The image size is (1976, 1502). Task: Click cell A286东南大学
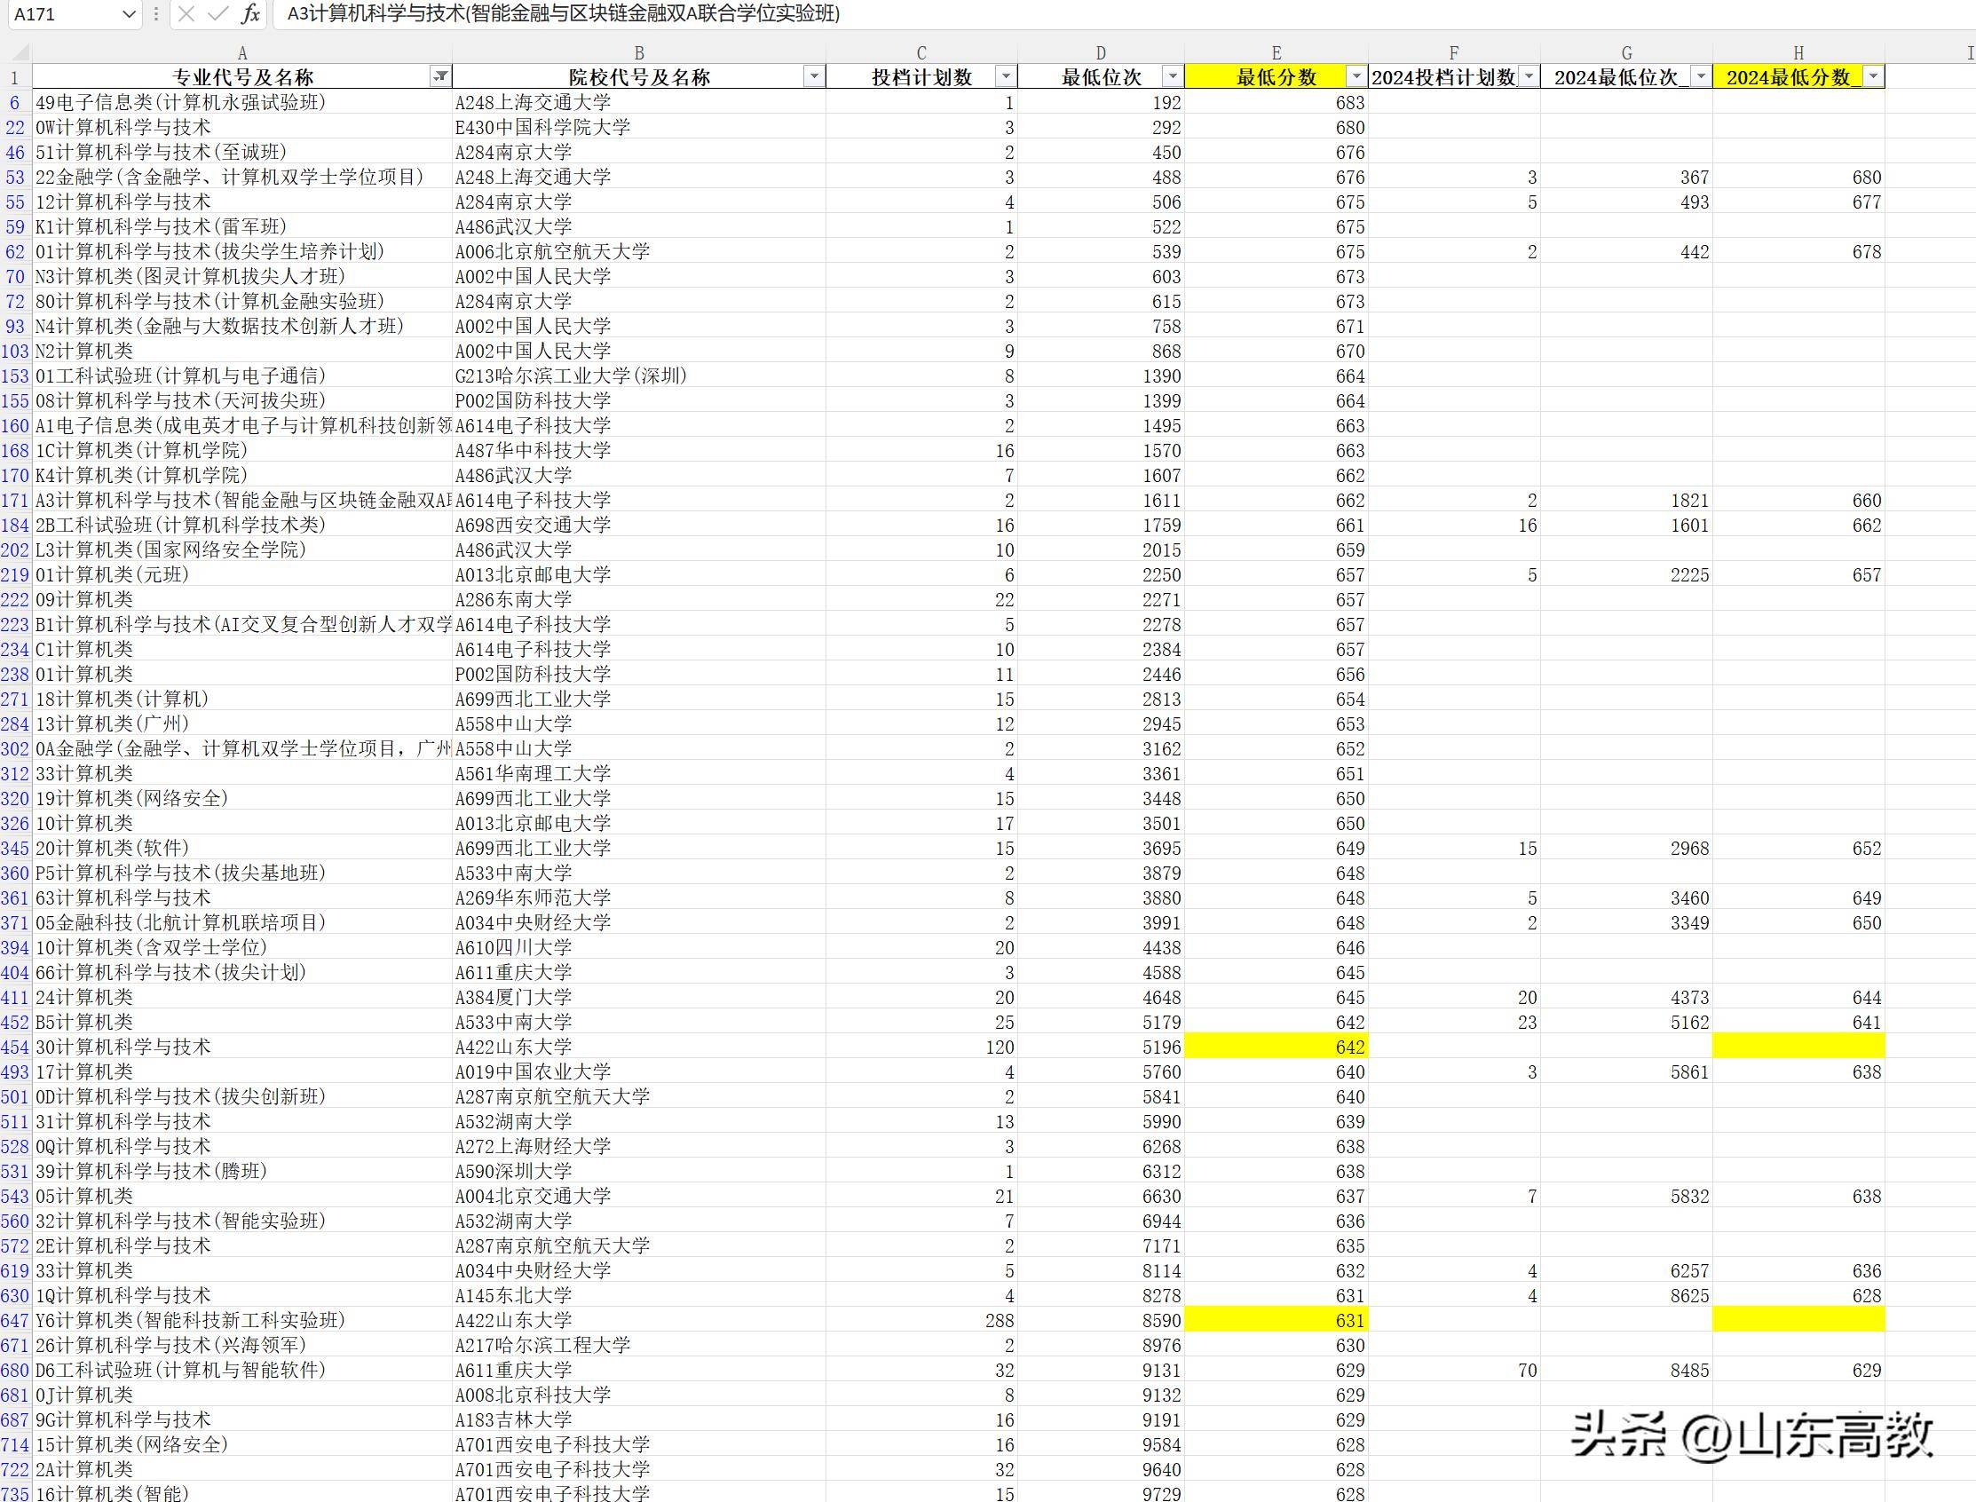tap(639, 600)
